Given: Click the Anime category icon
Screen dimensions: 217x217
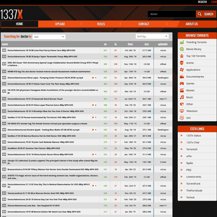Looking at the screenshot, I should tap(182, 63).
